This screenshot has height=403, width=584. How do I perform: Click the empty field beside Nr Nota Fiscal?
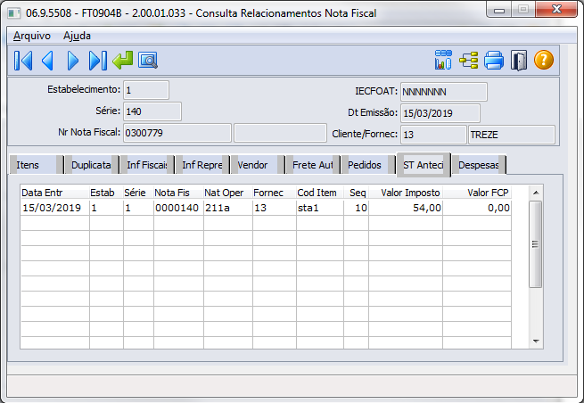point(280,133)
